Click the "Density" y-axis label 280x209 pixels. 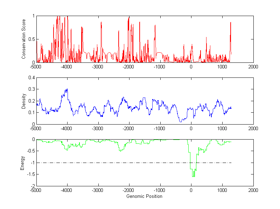pyautogui.click(x=24, y=101)
